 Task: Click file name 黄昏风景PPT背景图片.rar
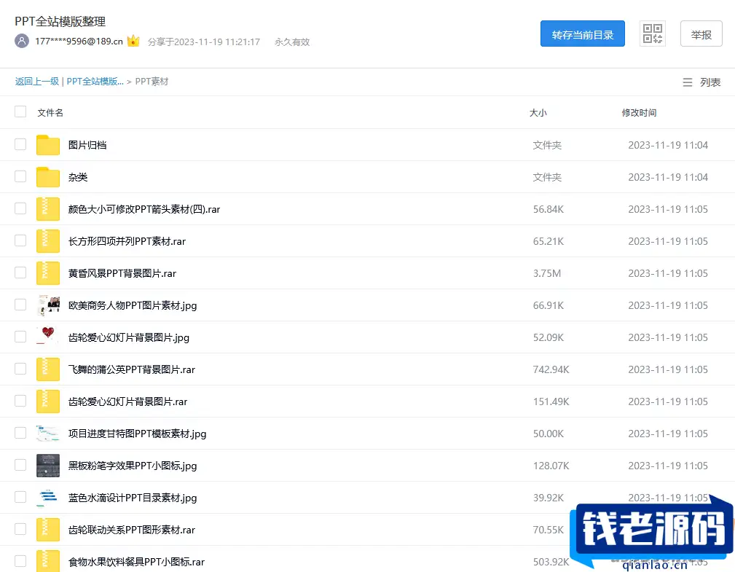click(x=122, y=273)
